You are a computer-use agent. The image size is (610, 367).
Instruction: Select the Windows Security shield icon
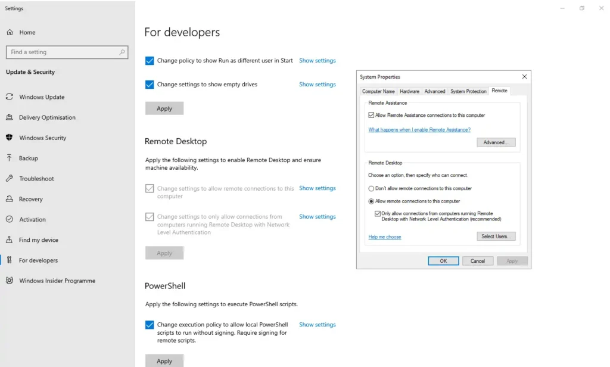pyautogui.click(x=10, y=138)
